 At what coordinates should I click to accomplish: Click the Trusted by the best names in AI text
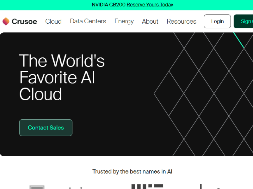132,171
